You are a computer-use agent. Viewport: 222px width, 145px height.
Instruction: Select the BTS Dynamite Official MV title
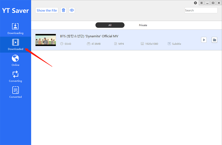89,36
